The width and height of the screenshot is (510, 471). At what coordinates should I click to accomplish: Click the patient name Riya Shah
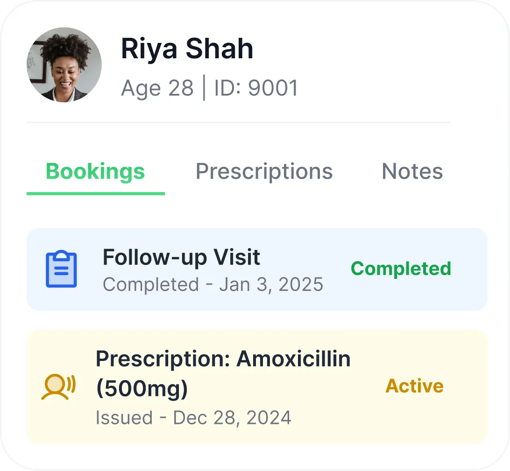187,49
